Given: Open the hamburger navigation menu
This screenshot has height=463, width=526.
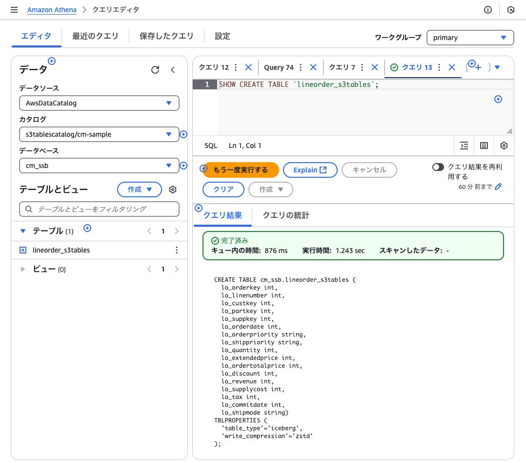Looking at the screenshot, I should 14,10.
